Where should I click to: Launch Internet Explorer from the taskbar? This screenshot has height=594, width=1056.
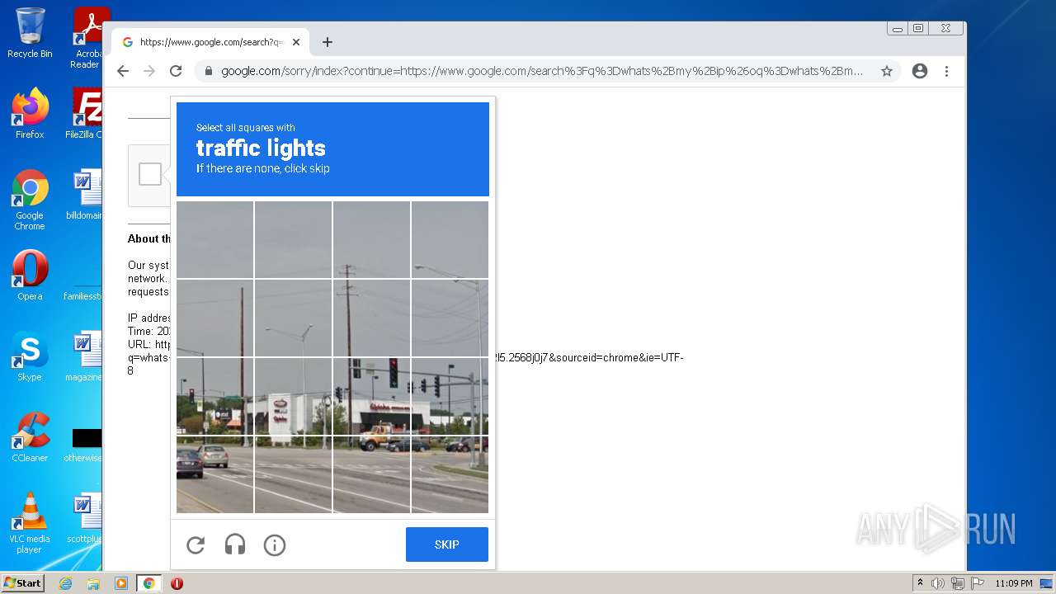(66, 583)
